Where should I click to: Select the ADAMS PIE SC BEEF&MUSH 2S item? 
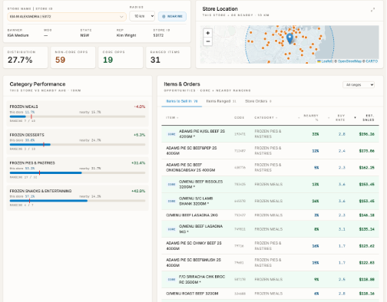pyautogui.click(x=193, y=263)
